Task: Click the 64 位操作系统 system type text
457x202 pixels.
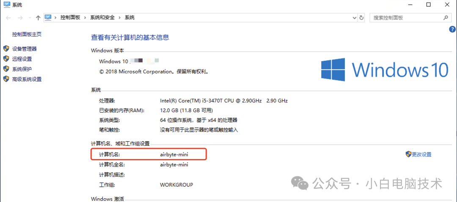Action: pos(199,120)
